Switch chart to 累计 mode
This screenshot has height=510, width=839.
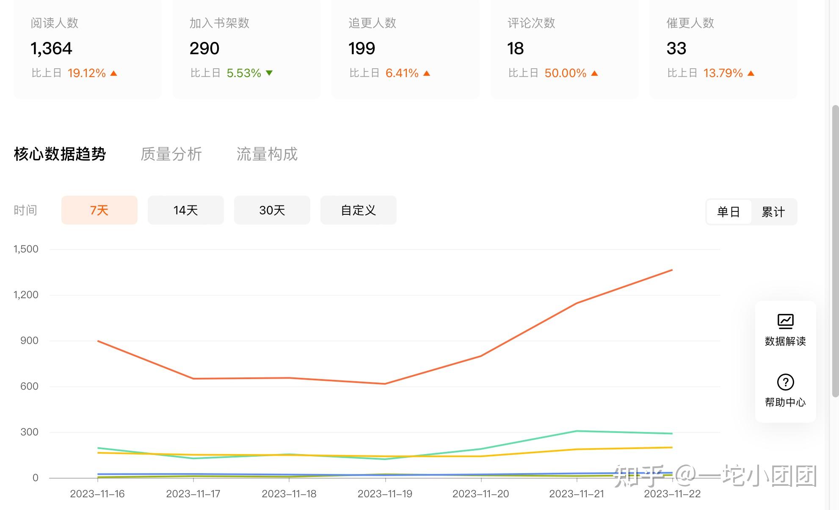click(x=773, y=212)
